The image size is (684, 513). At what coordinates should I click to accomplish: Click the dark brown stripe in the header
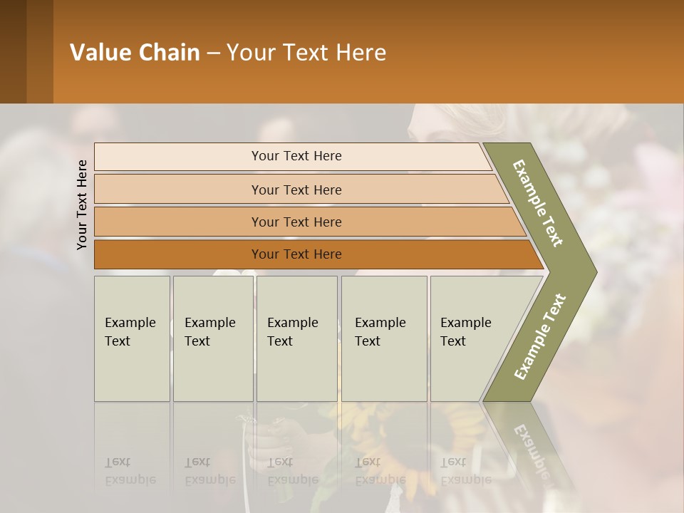[13, 51]
